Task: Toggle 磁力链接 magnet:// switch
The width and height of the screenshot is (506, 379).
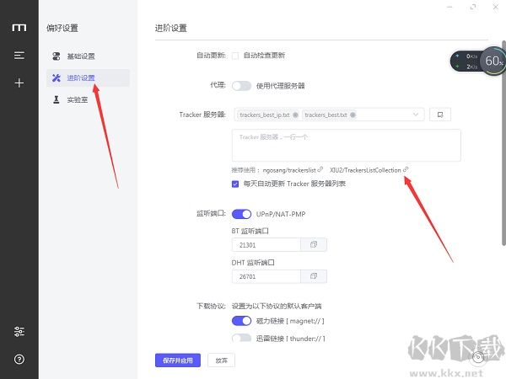Action: pos(241,321)
